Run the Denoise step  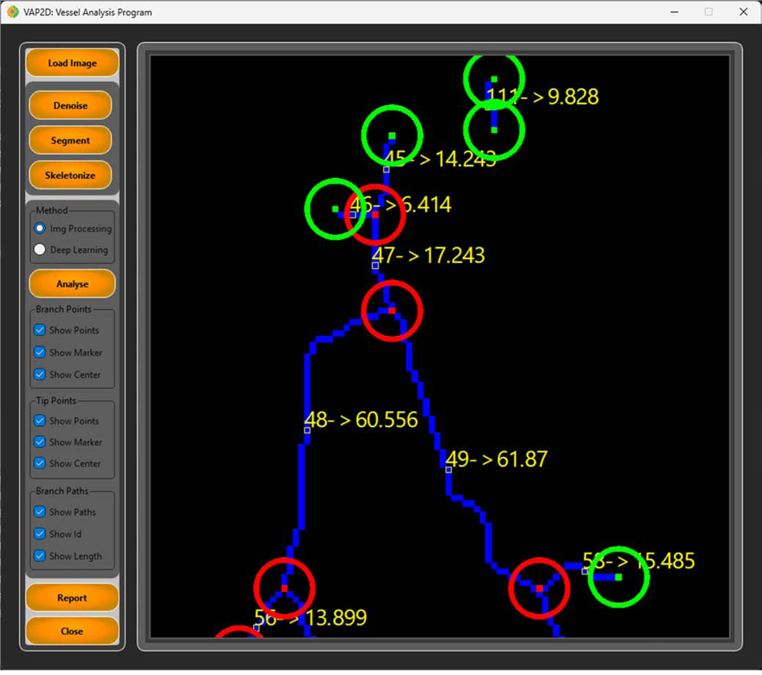pyautogui.click(x=70, y=105)
